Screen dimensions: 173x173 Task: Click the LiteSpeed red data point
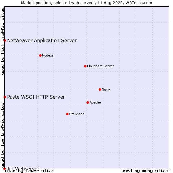tap(67, 114)
